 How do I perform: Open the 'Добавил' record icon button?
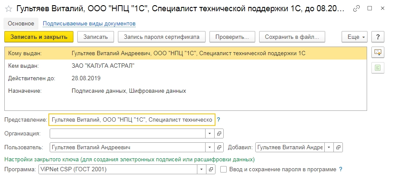tap(338, 148)
